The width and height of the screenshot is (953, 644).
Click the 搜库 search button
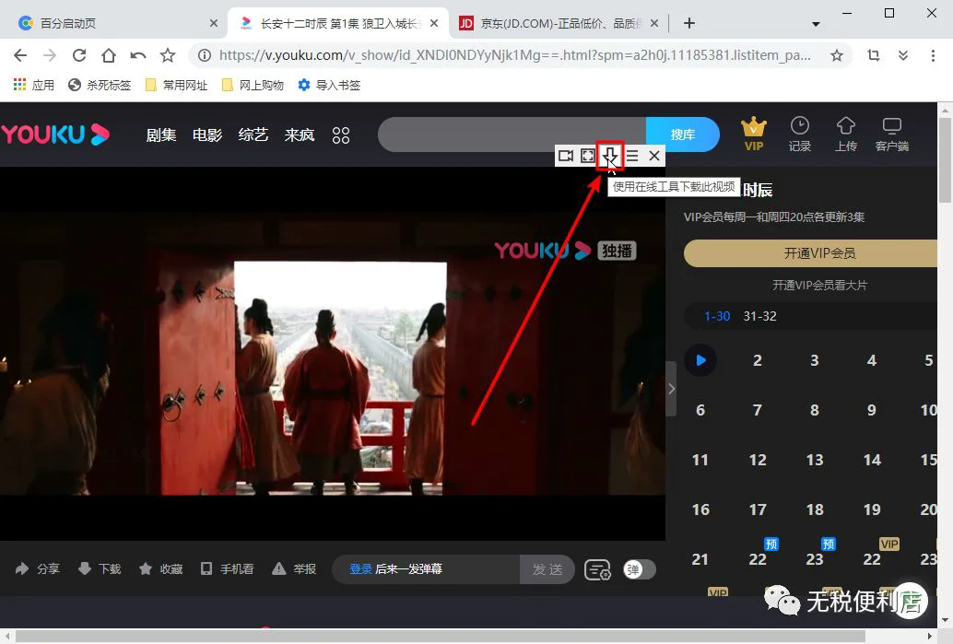(683, 135)
